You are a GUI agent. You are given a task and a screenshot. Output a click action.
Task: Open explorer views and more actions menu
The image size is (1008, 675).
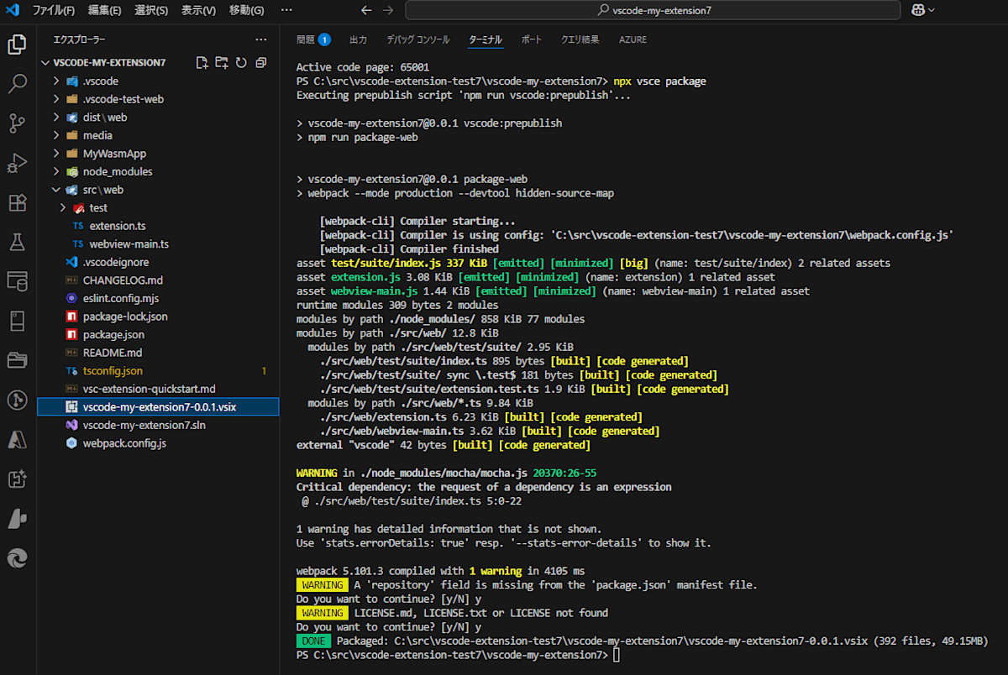[260, 39]
